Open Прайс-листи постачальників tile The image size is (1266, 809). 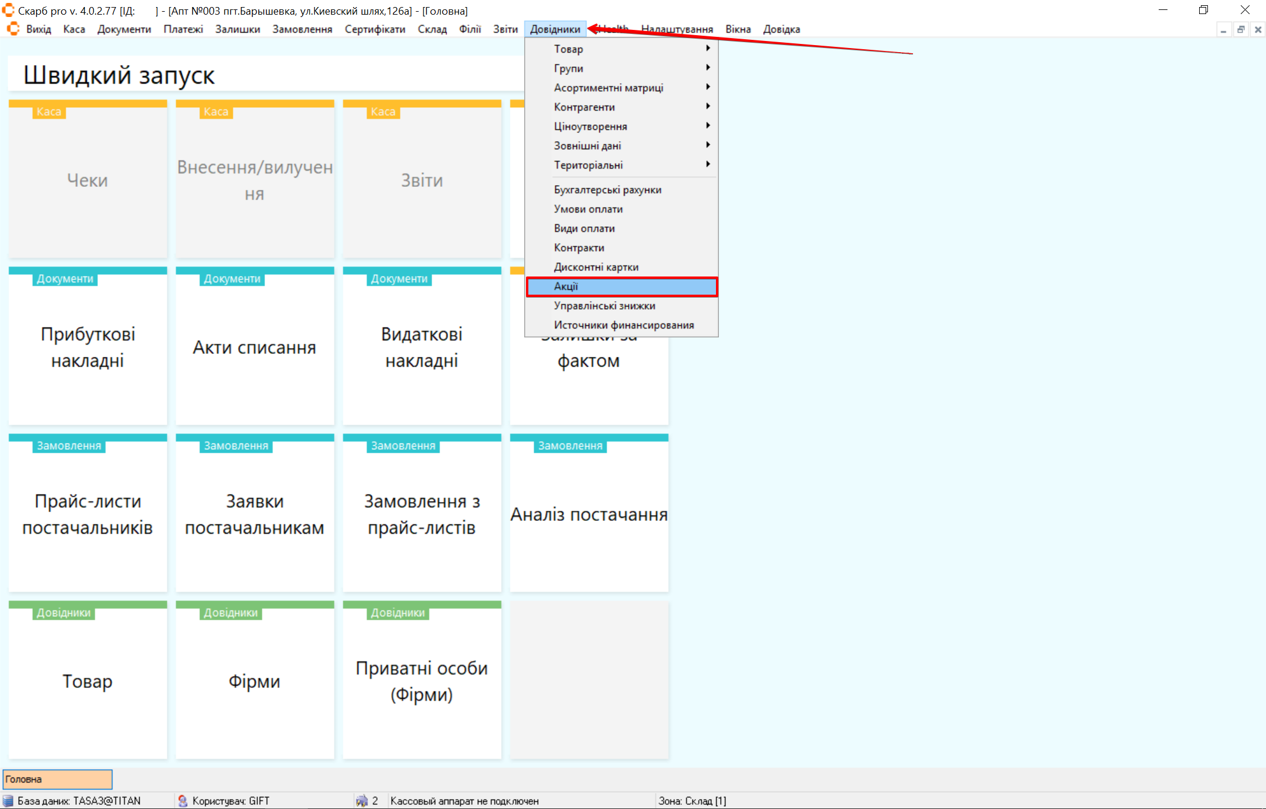(88, 514)
